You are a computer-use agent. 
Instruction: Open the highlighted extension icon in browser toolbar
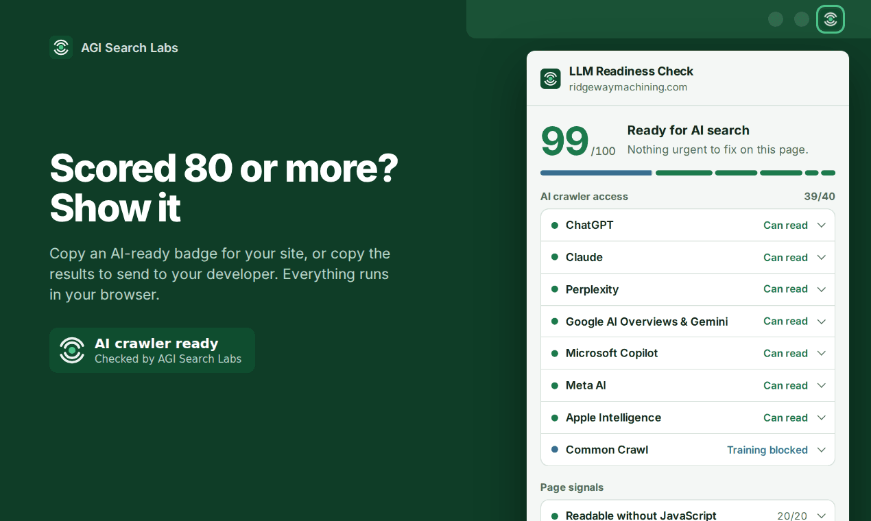(x=831, y=19)
